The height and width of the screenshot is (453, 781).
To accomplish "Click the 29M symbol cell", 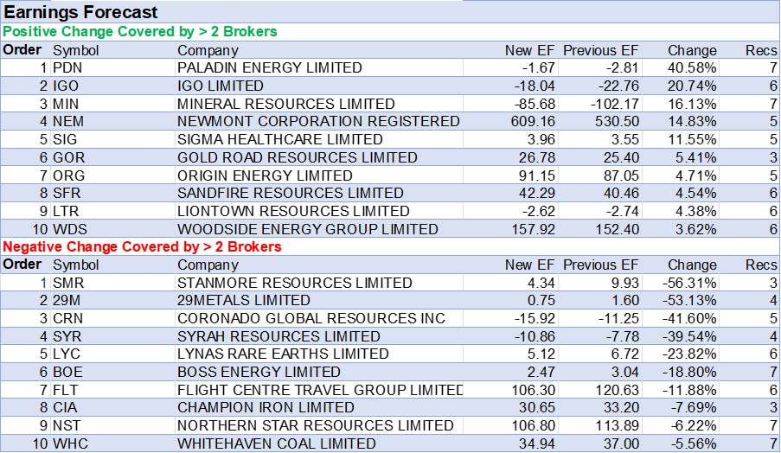I will [x=67, y=301].
